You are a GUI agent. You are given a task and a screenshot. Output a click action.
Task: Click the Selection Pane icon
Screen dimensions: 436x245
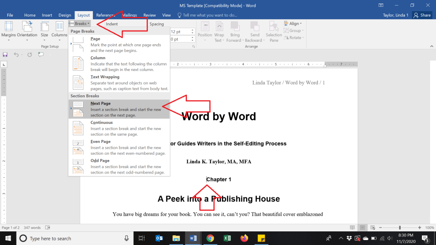(274, 31)
